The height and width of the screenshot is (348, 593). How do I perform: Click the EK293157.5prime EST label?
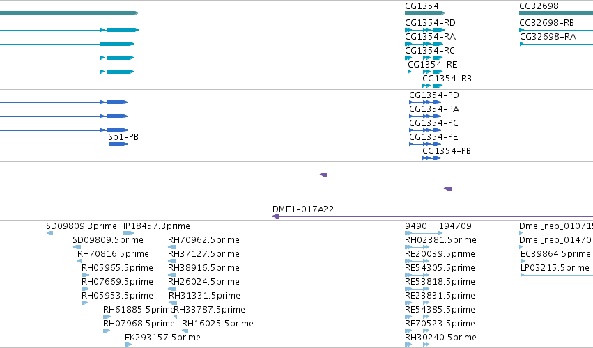162,338
